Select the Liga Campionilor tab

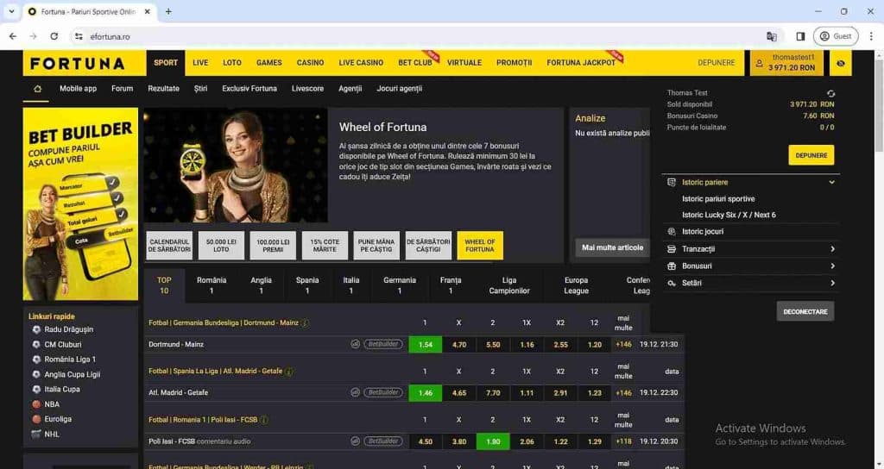click(509, 285)
